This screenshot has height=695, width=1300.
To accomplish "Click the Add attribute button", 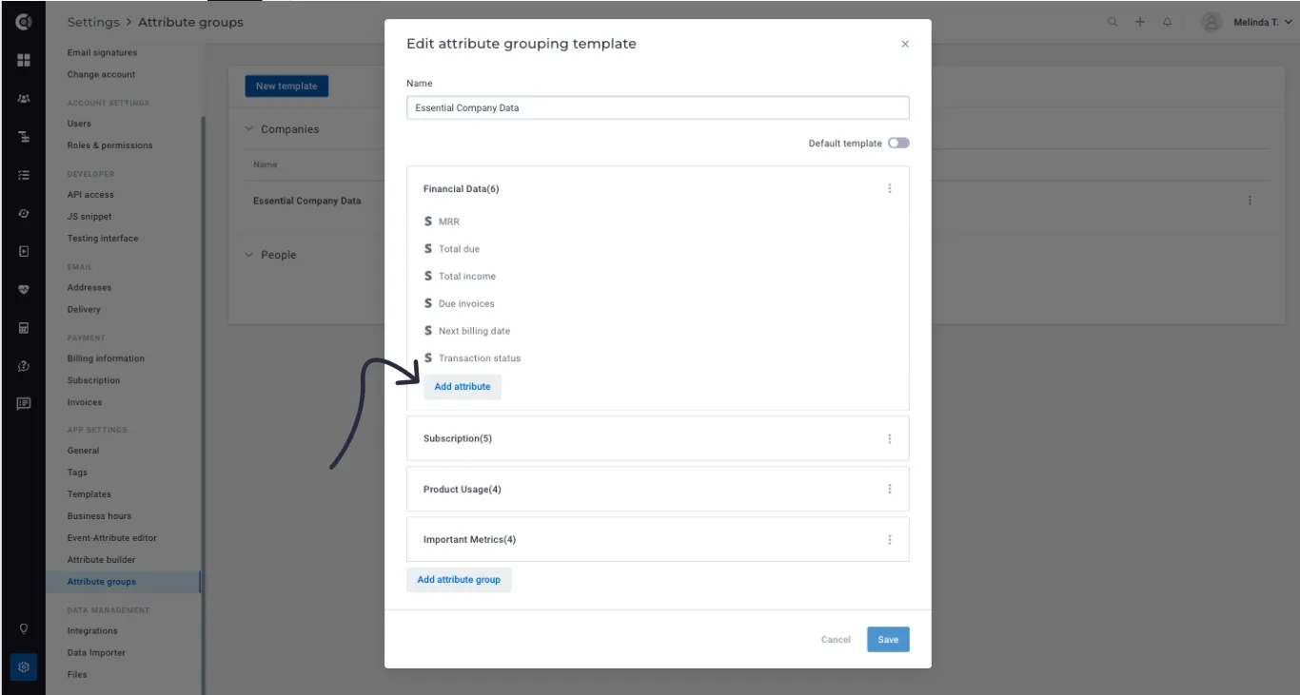I will [463, 387].
